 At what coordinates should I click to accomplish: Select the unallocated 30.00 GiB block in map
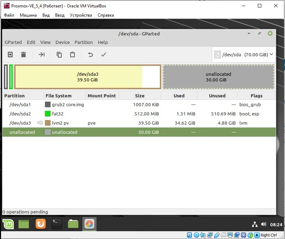[218, 77]
